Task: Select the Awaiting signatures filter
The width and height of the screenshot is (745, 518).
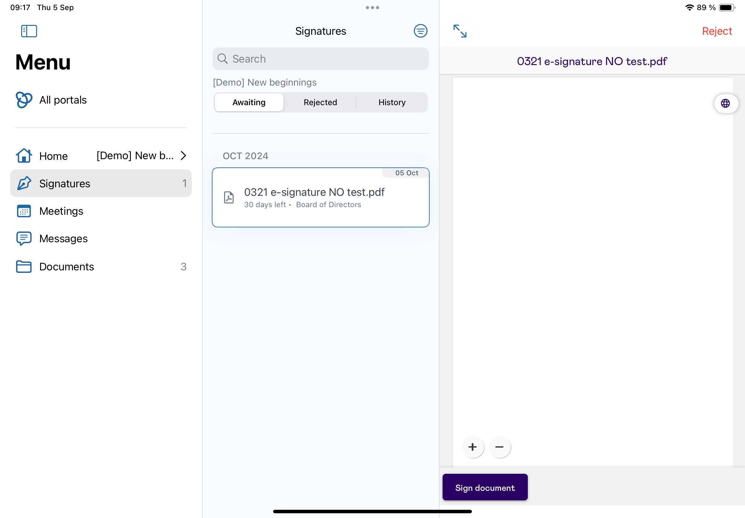Action: point(248,102)
